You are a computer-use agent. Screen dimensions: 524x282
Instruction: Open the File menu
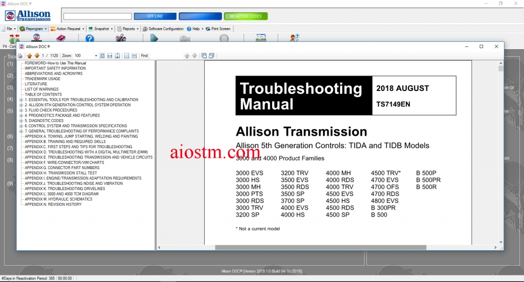(9, 29)
